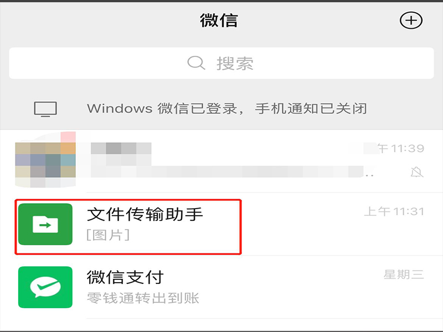Tap the 微信 title at the top

(219, 20)
